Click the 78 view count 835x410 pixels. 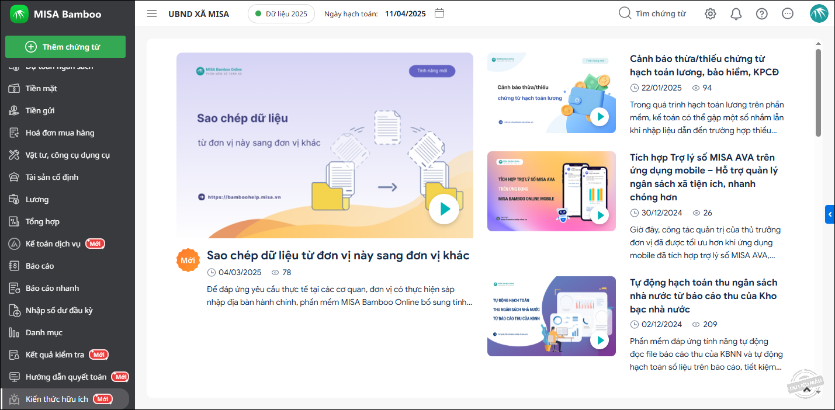pos(286,272)
